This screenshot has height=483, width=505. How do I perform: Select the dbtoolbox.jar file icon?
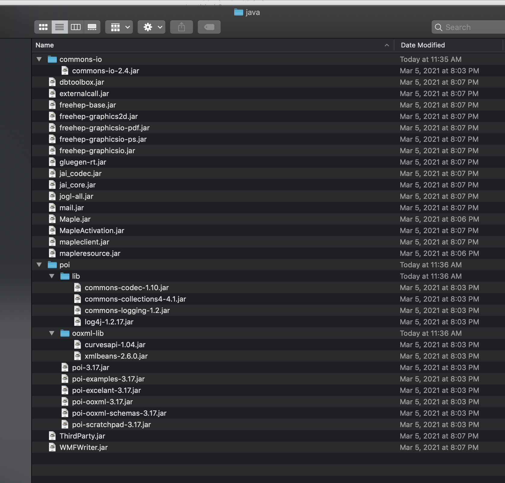tap(52, 82)
